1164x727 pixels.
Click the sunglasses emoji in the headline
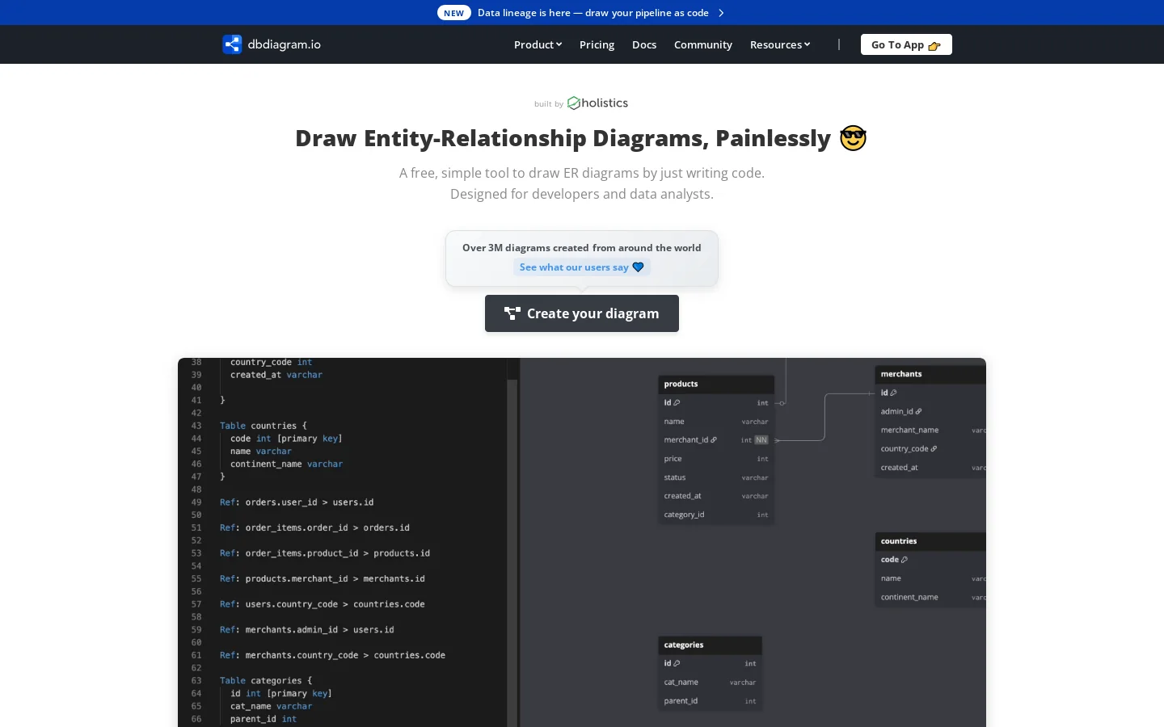(853, 138)
